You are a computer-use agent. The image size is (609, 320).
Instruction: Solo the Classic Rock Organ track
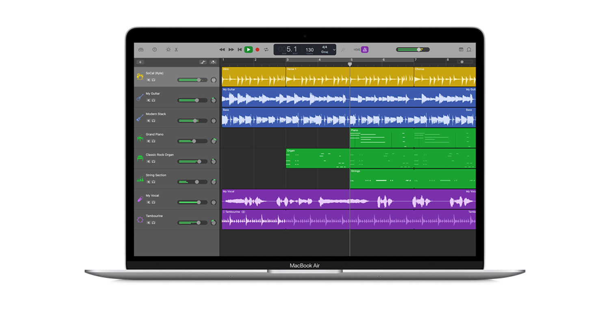153,161
